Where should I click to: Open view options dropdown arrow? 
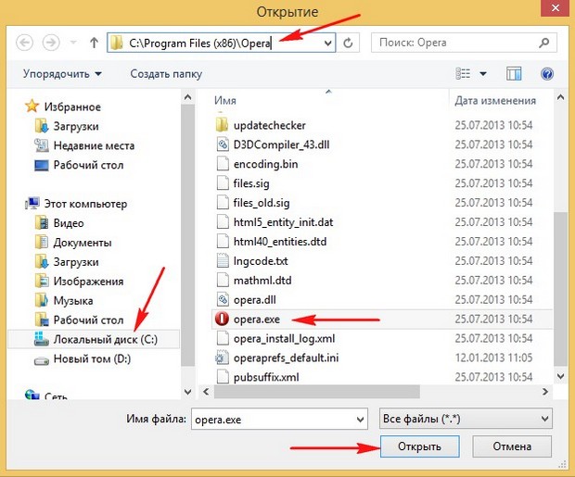pyautogui.click(x=483, y=74)
